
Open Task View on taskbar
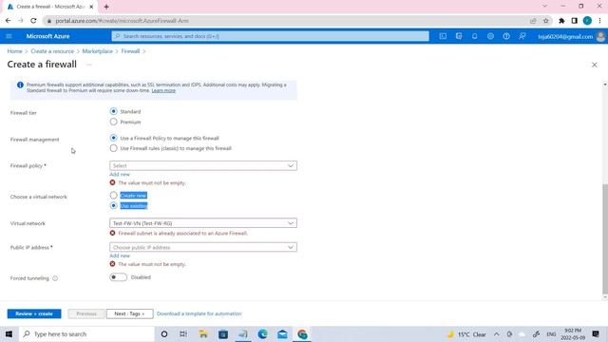coord(183,333)
